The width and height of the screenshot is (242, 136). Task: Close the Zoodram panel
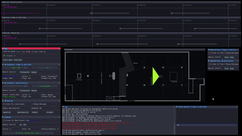pos(59,117)
